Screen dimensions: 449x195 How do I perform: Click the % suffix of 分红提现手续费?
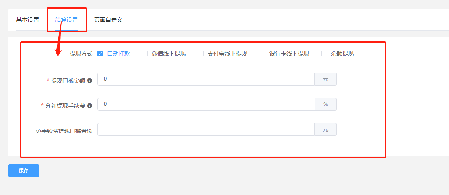point(326,104)
